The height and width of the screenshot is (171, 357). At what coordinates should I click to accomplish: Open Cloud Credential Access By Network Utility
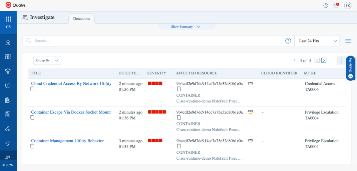tap(71, 84)
